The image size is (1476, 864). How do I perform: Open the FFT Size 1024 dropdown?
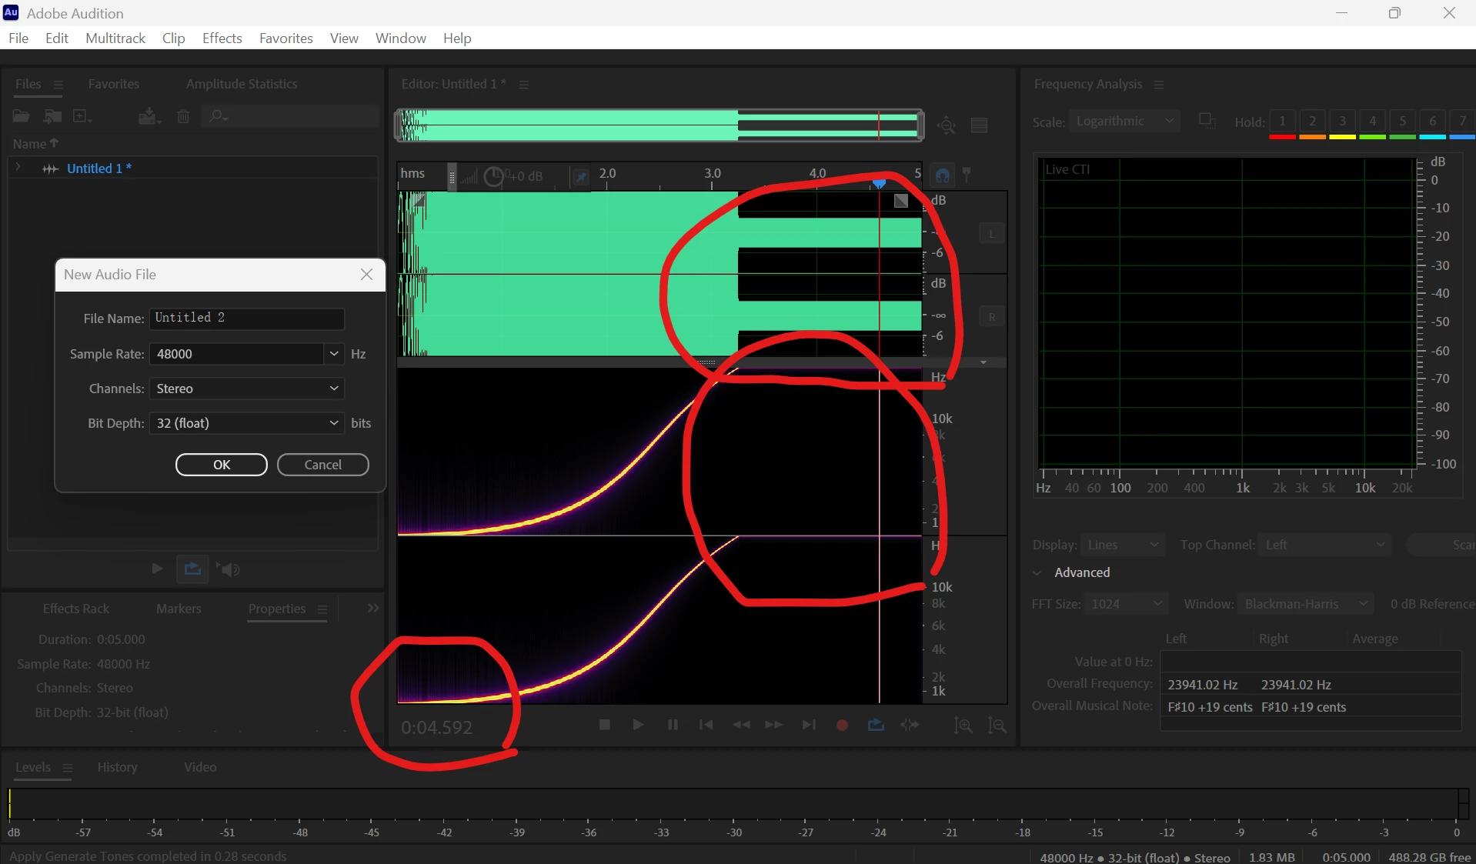(1126, 604)
